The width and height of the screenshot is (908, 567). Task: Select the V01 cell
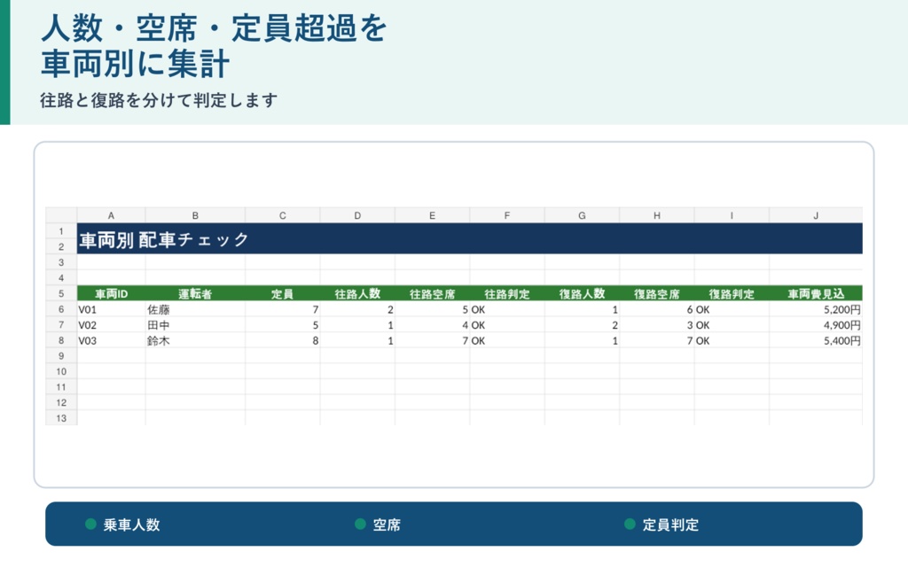pos(111,309)
